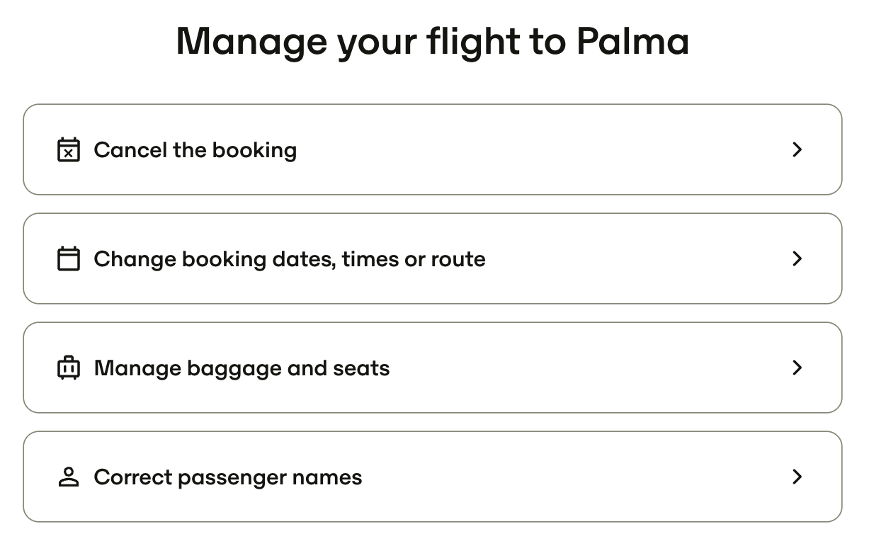Image resolution: width=869 pixels, height=546 pixels.
Task: Expand chevron beside Change booking dates, times or route
Action: tap(797, 258)
